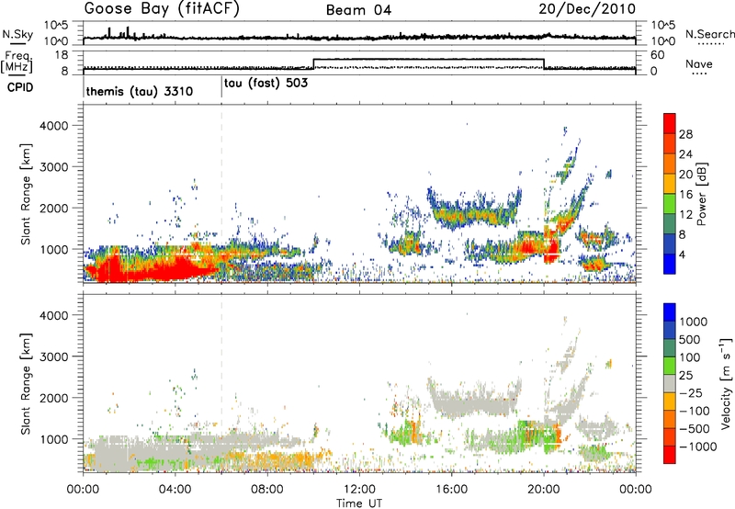This screenshot has width=735, height=509.
Task: Click the '08:00' time tick label
Action: [x=267, y=490]
